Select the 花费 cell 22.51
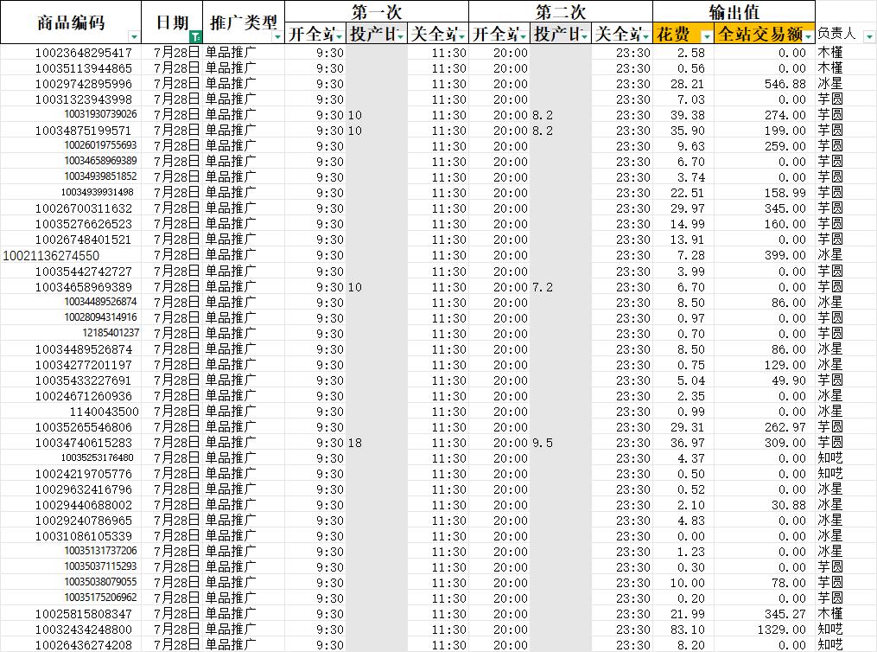The image size is (877, 652). tap(683, 193)
